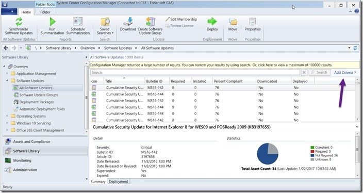Image resolution: width=363 pixels, height=193 pixels.
Task: Switch to the Deployment tab
Action: click(118, 182)
